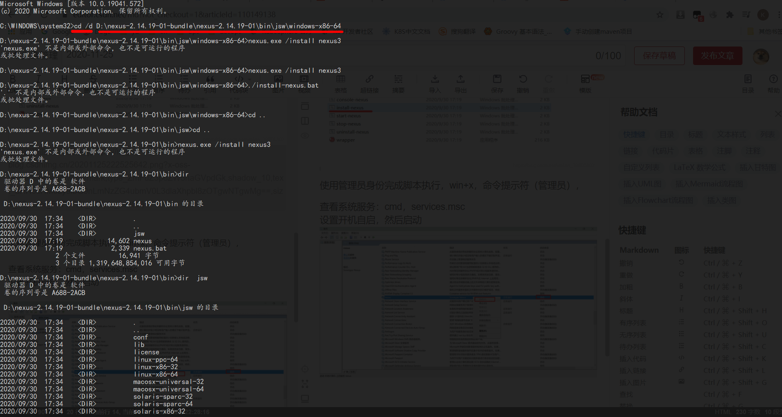
Task: Click the save (保存) icon in editor toolbar
Action: (x=497, y=84)
